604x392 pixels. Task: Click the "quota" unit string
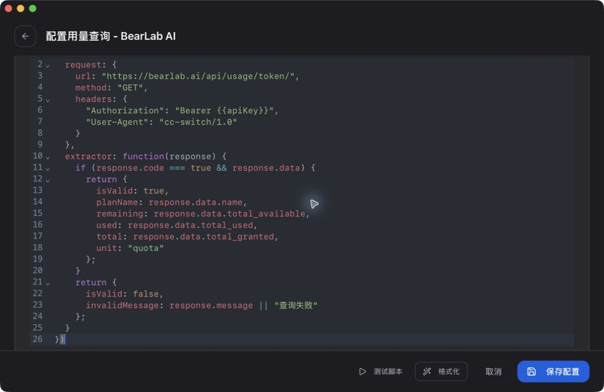tap(146, 248)
